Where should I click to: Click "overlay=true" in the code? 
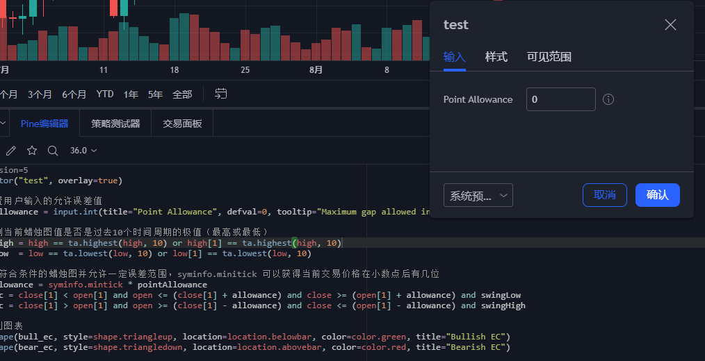(88, 180)
